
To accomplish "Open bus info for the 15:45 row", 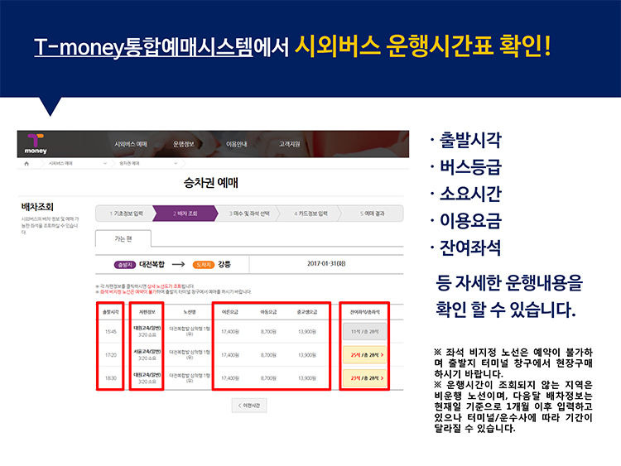I will pos(147,331).
